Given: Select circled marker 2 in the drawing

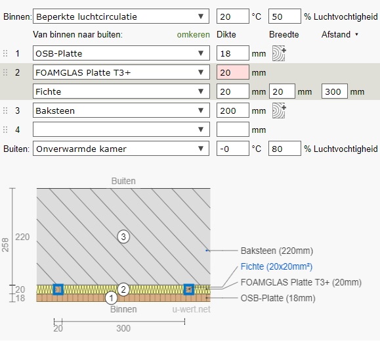Looking at the screenshot, I should [123, 289].
